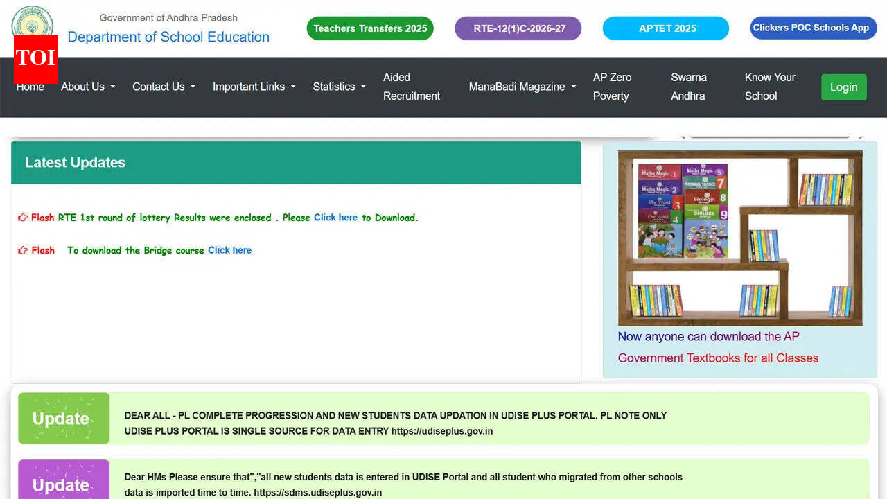The height and width of the screenshot is (499, 887).
Task: Open RTE results with the Click here link
Action: tap(335, 217)
